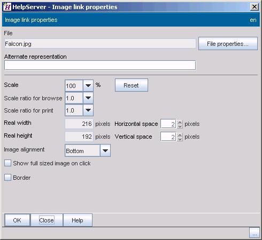
Task: Click the Reset button
Action: (x=132, y=85)
